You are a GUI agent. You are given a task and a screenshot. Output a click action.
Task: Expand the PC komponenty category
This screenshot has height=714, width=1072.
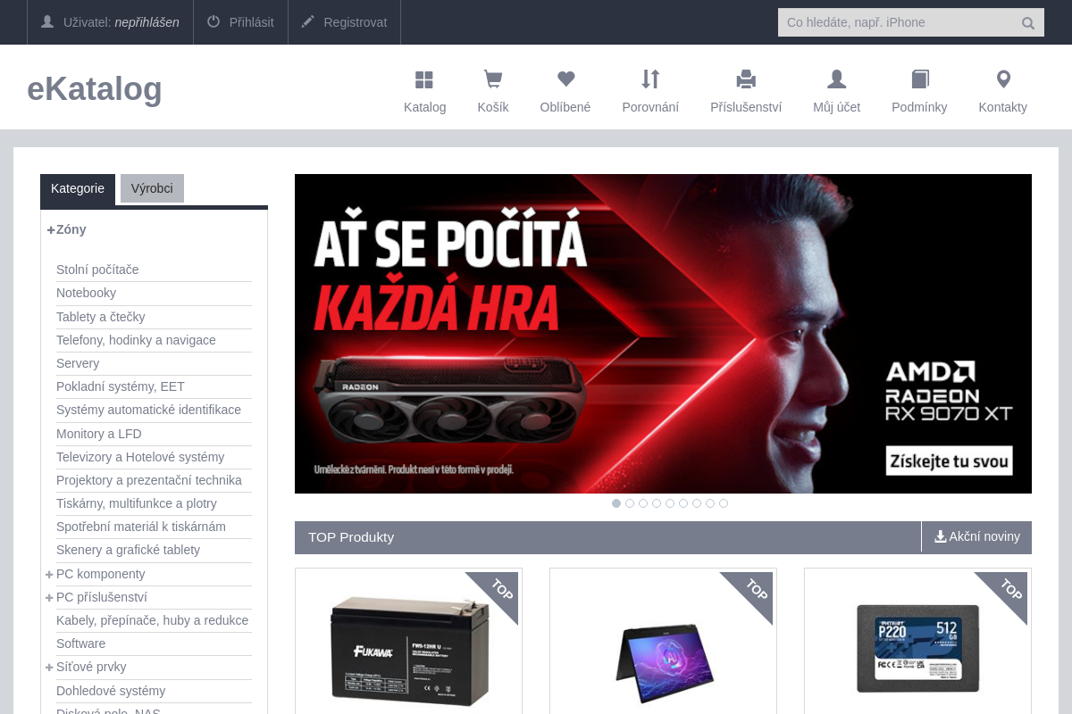49,574
